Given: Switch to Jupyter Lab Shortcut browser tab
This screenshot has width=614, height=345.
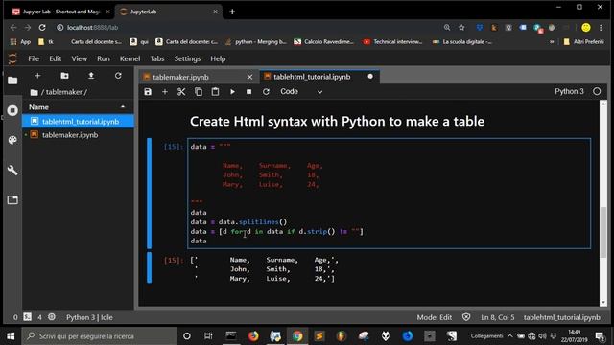Looking at the screenshot, I should tap(61, 11).
